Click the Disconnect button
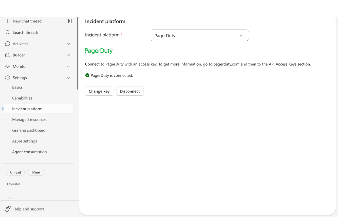Image resolution: width=338 pixels, height=217 pixels. click(x=130, y=91)
